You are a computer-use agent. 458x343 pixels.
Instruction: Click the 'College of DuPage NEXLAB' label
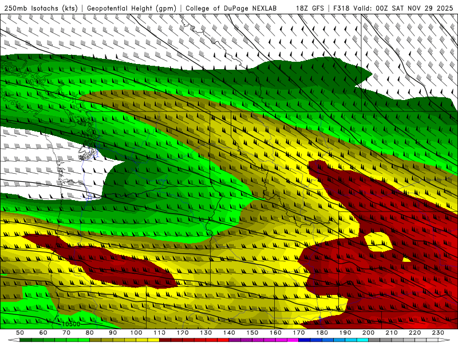[x=231, y=9]
